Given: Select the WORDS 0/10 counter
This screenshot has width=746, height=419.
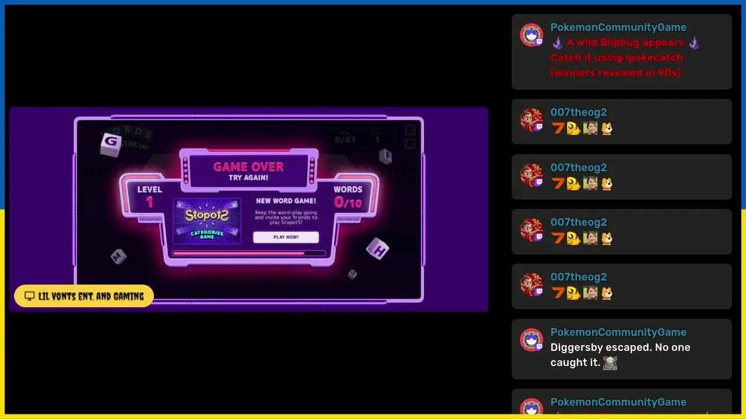Looking at the screenshot, I should (348, 197).
